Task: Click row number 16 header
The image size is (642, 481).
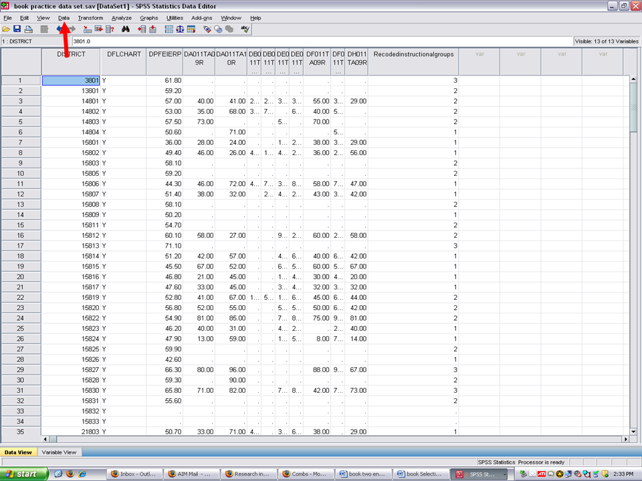Action: [21, 235]
